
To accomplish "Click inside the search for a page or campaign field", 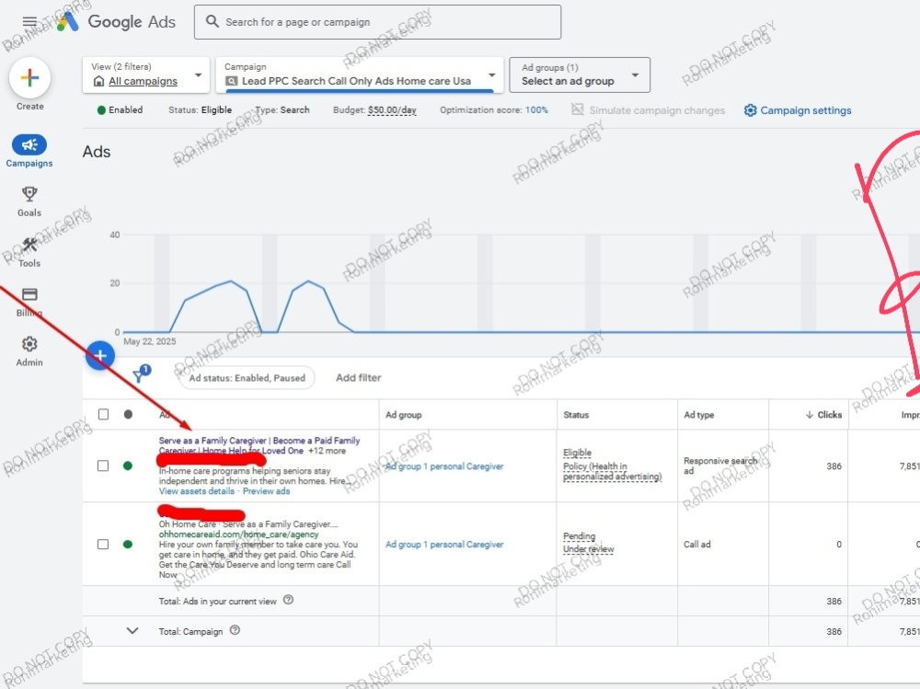I will click(x=377, y=22).
